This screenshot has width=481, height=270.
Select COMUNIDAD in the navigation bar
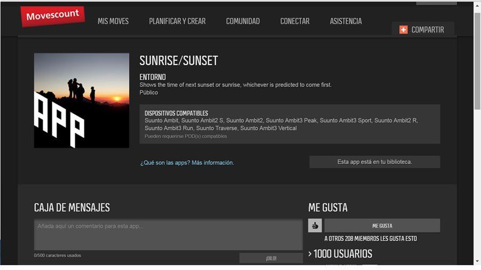click(x=243, y=21)
